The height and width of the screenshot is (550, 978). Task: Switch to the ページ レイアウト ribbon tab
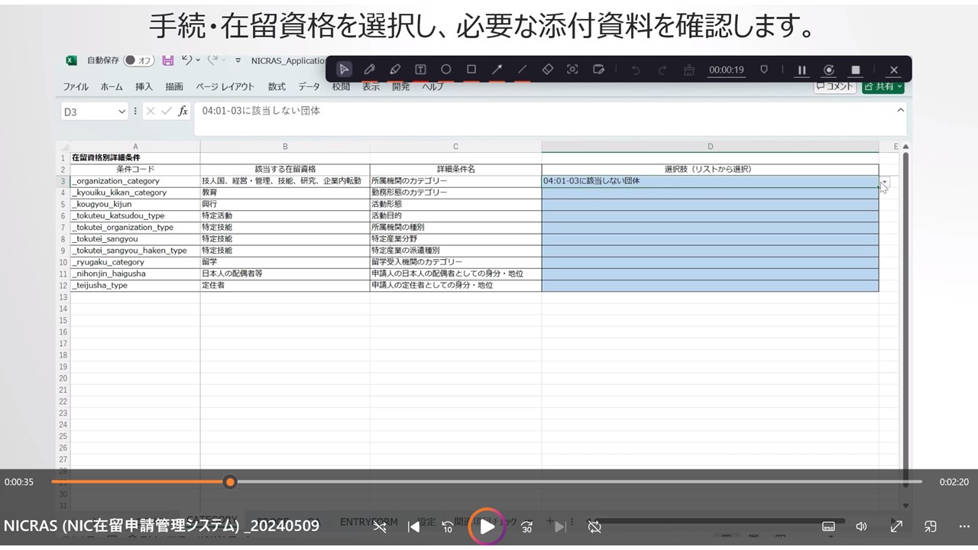pos(225,86)
